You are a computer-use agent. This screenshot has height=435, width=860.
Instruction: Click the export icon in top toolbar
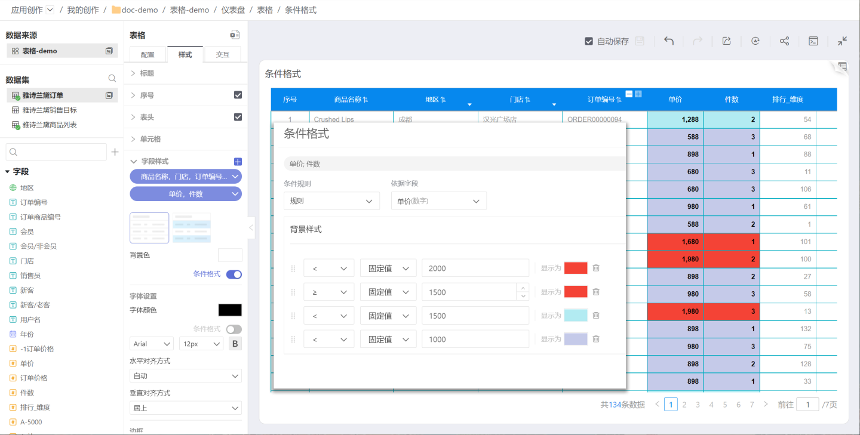726,41
